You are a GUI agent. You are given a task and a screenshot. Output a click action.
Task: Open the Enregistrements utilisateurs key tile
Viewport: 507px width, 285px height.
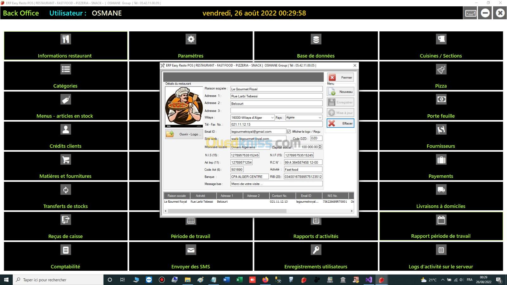click(316, 256)
